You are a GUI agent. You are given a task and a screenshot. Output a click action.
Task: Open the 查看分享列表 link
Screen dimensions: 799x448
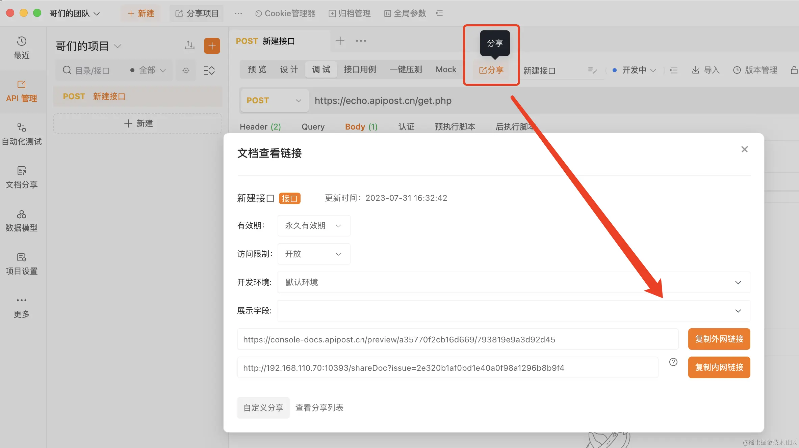pyautogui.click(x=319, y=408)
